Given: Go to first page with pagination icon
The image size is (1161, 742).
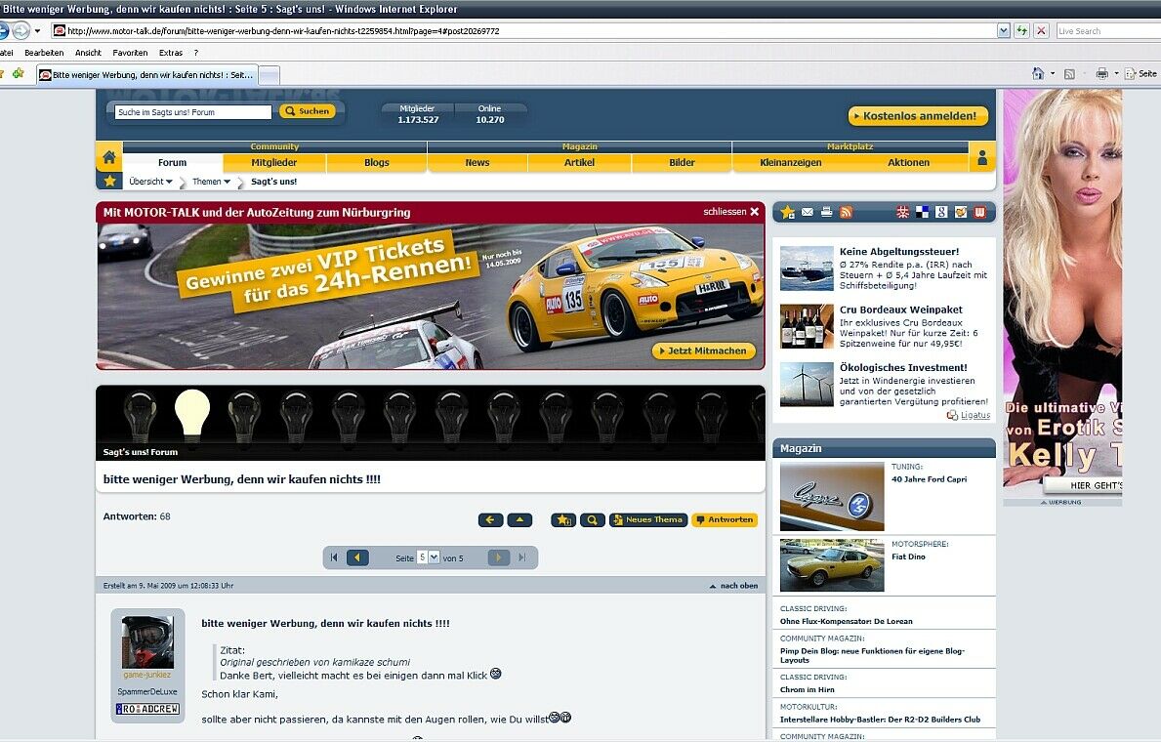Looking at the screenshot, I should (x=334, y=557).
